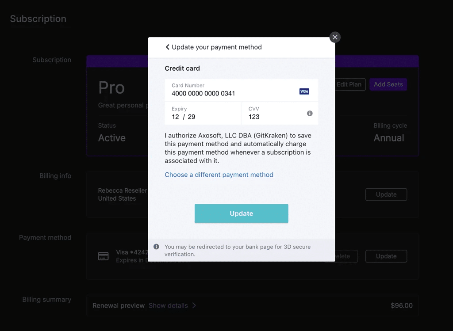Click the credit card icon beside Visa *4242
Viewport: 453px width, 331px height.
tap(103, 256)
